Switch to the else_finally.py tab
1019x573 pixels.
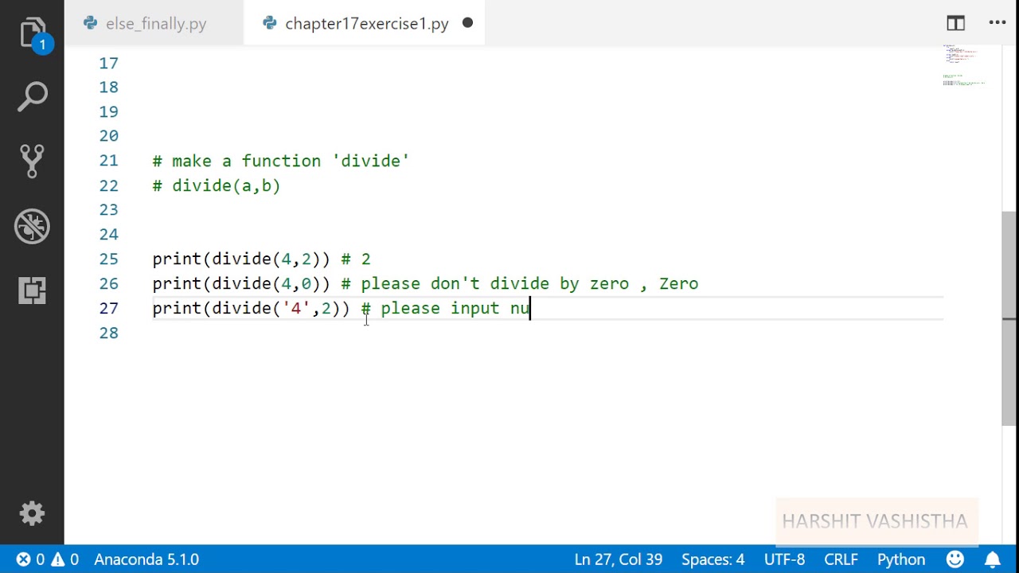point(154,23)
